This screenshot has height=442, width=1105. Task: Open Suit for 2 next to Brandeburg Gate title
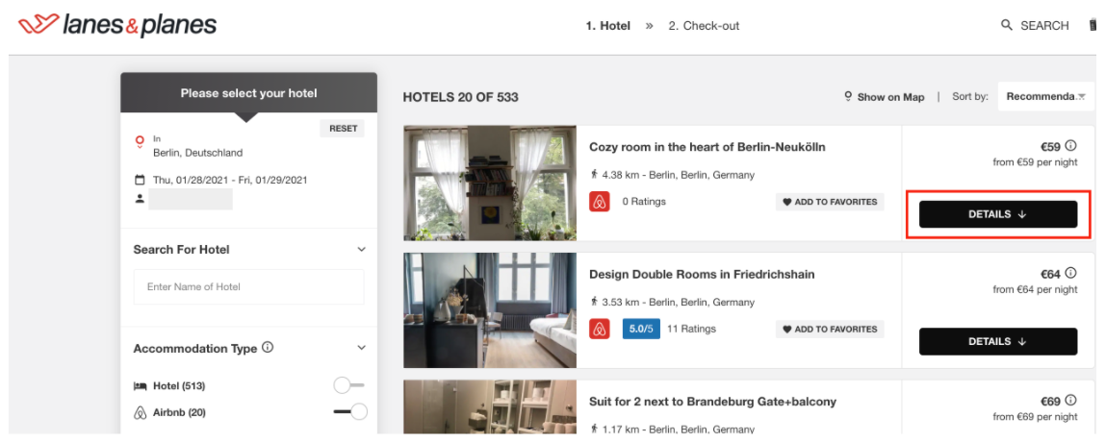(x=712, y=402)
